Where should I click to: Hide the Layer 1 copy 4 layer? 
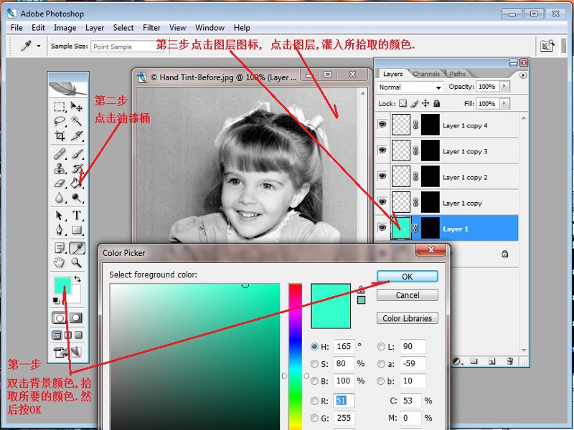(x=382, y=125)
